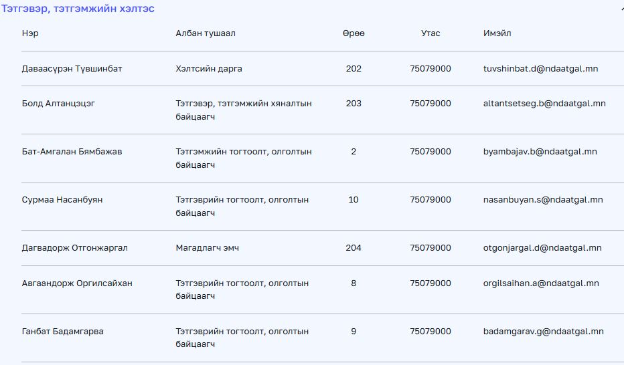Viewport: 624px width, 365px height.
Task: Click the Утас column header
Action: point(431,33)
